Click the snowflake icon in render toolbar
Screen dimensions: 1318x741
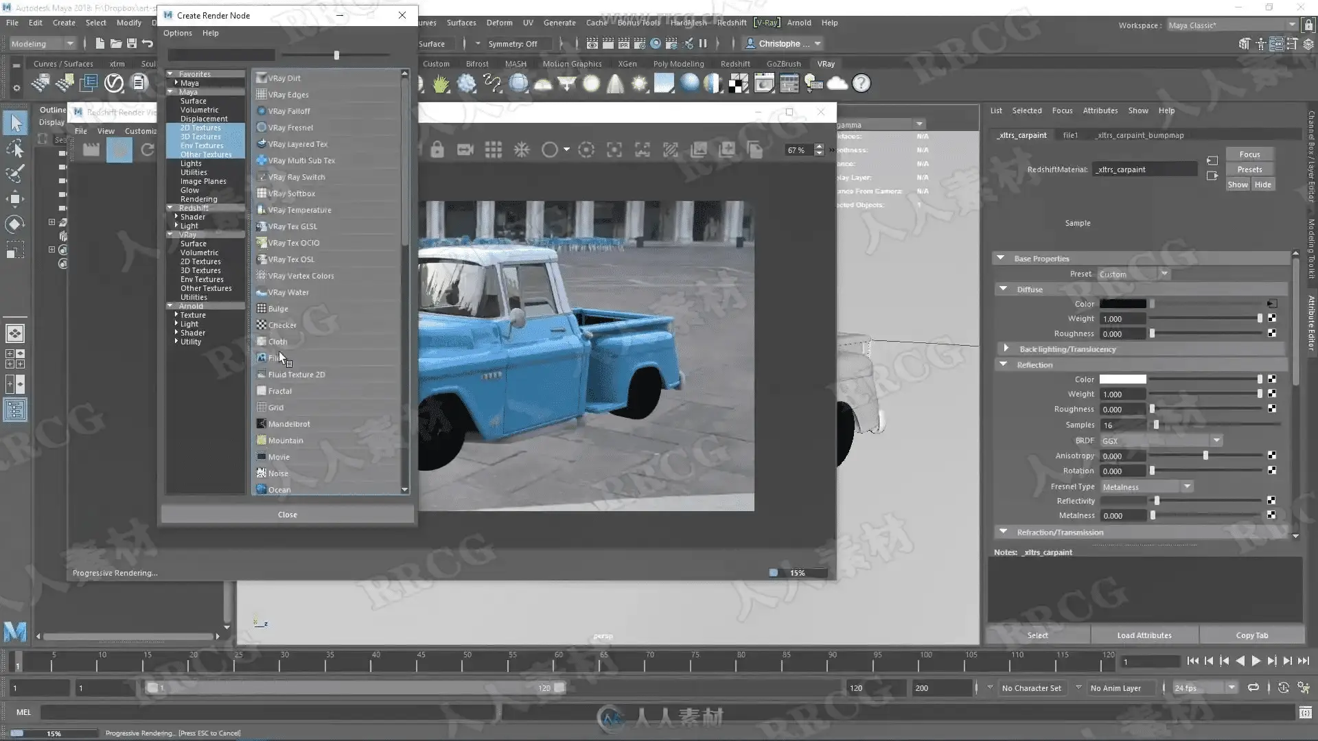click(522, 150)
